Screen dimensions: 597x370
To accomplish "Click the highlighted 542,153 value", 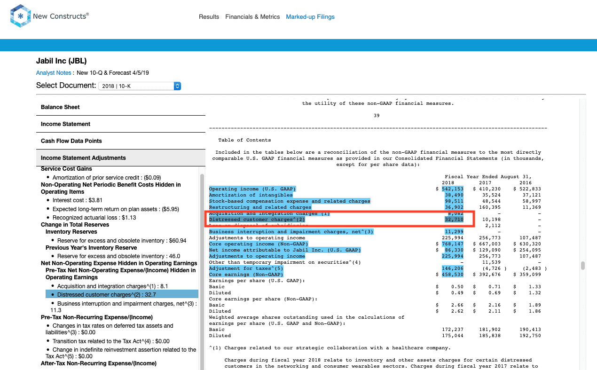I will pos(453,189).
